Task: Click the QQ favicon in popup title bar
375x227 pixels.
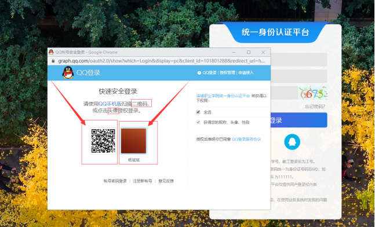Action: (x=51, y=52)
